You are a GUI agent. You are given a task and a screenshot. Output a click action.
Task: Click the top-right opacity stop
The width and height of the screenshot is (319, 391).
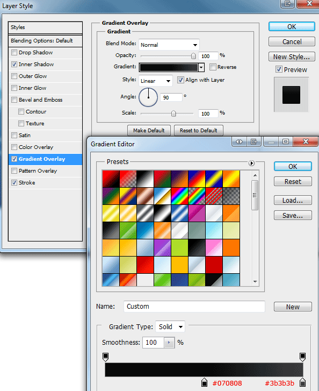(x=302, y=357)
